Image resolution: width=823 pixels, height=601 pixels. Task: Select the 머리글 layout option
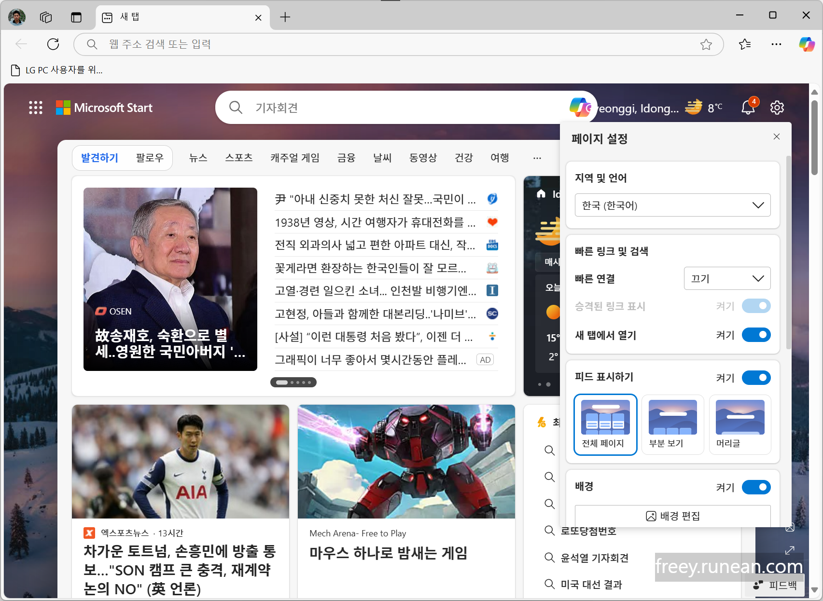pos(740,424)
